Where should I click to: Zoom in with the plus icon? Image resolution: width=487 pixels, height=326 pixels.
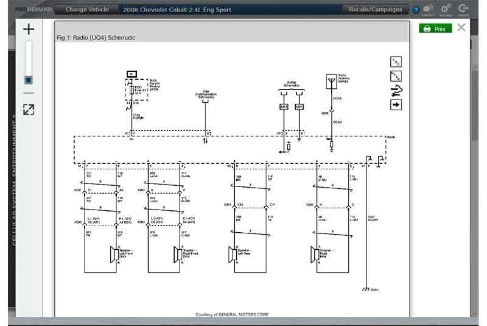click(x=29, y=29)
